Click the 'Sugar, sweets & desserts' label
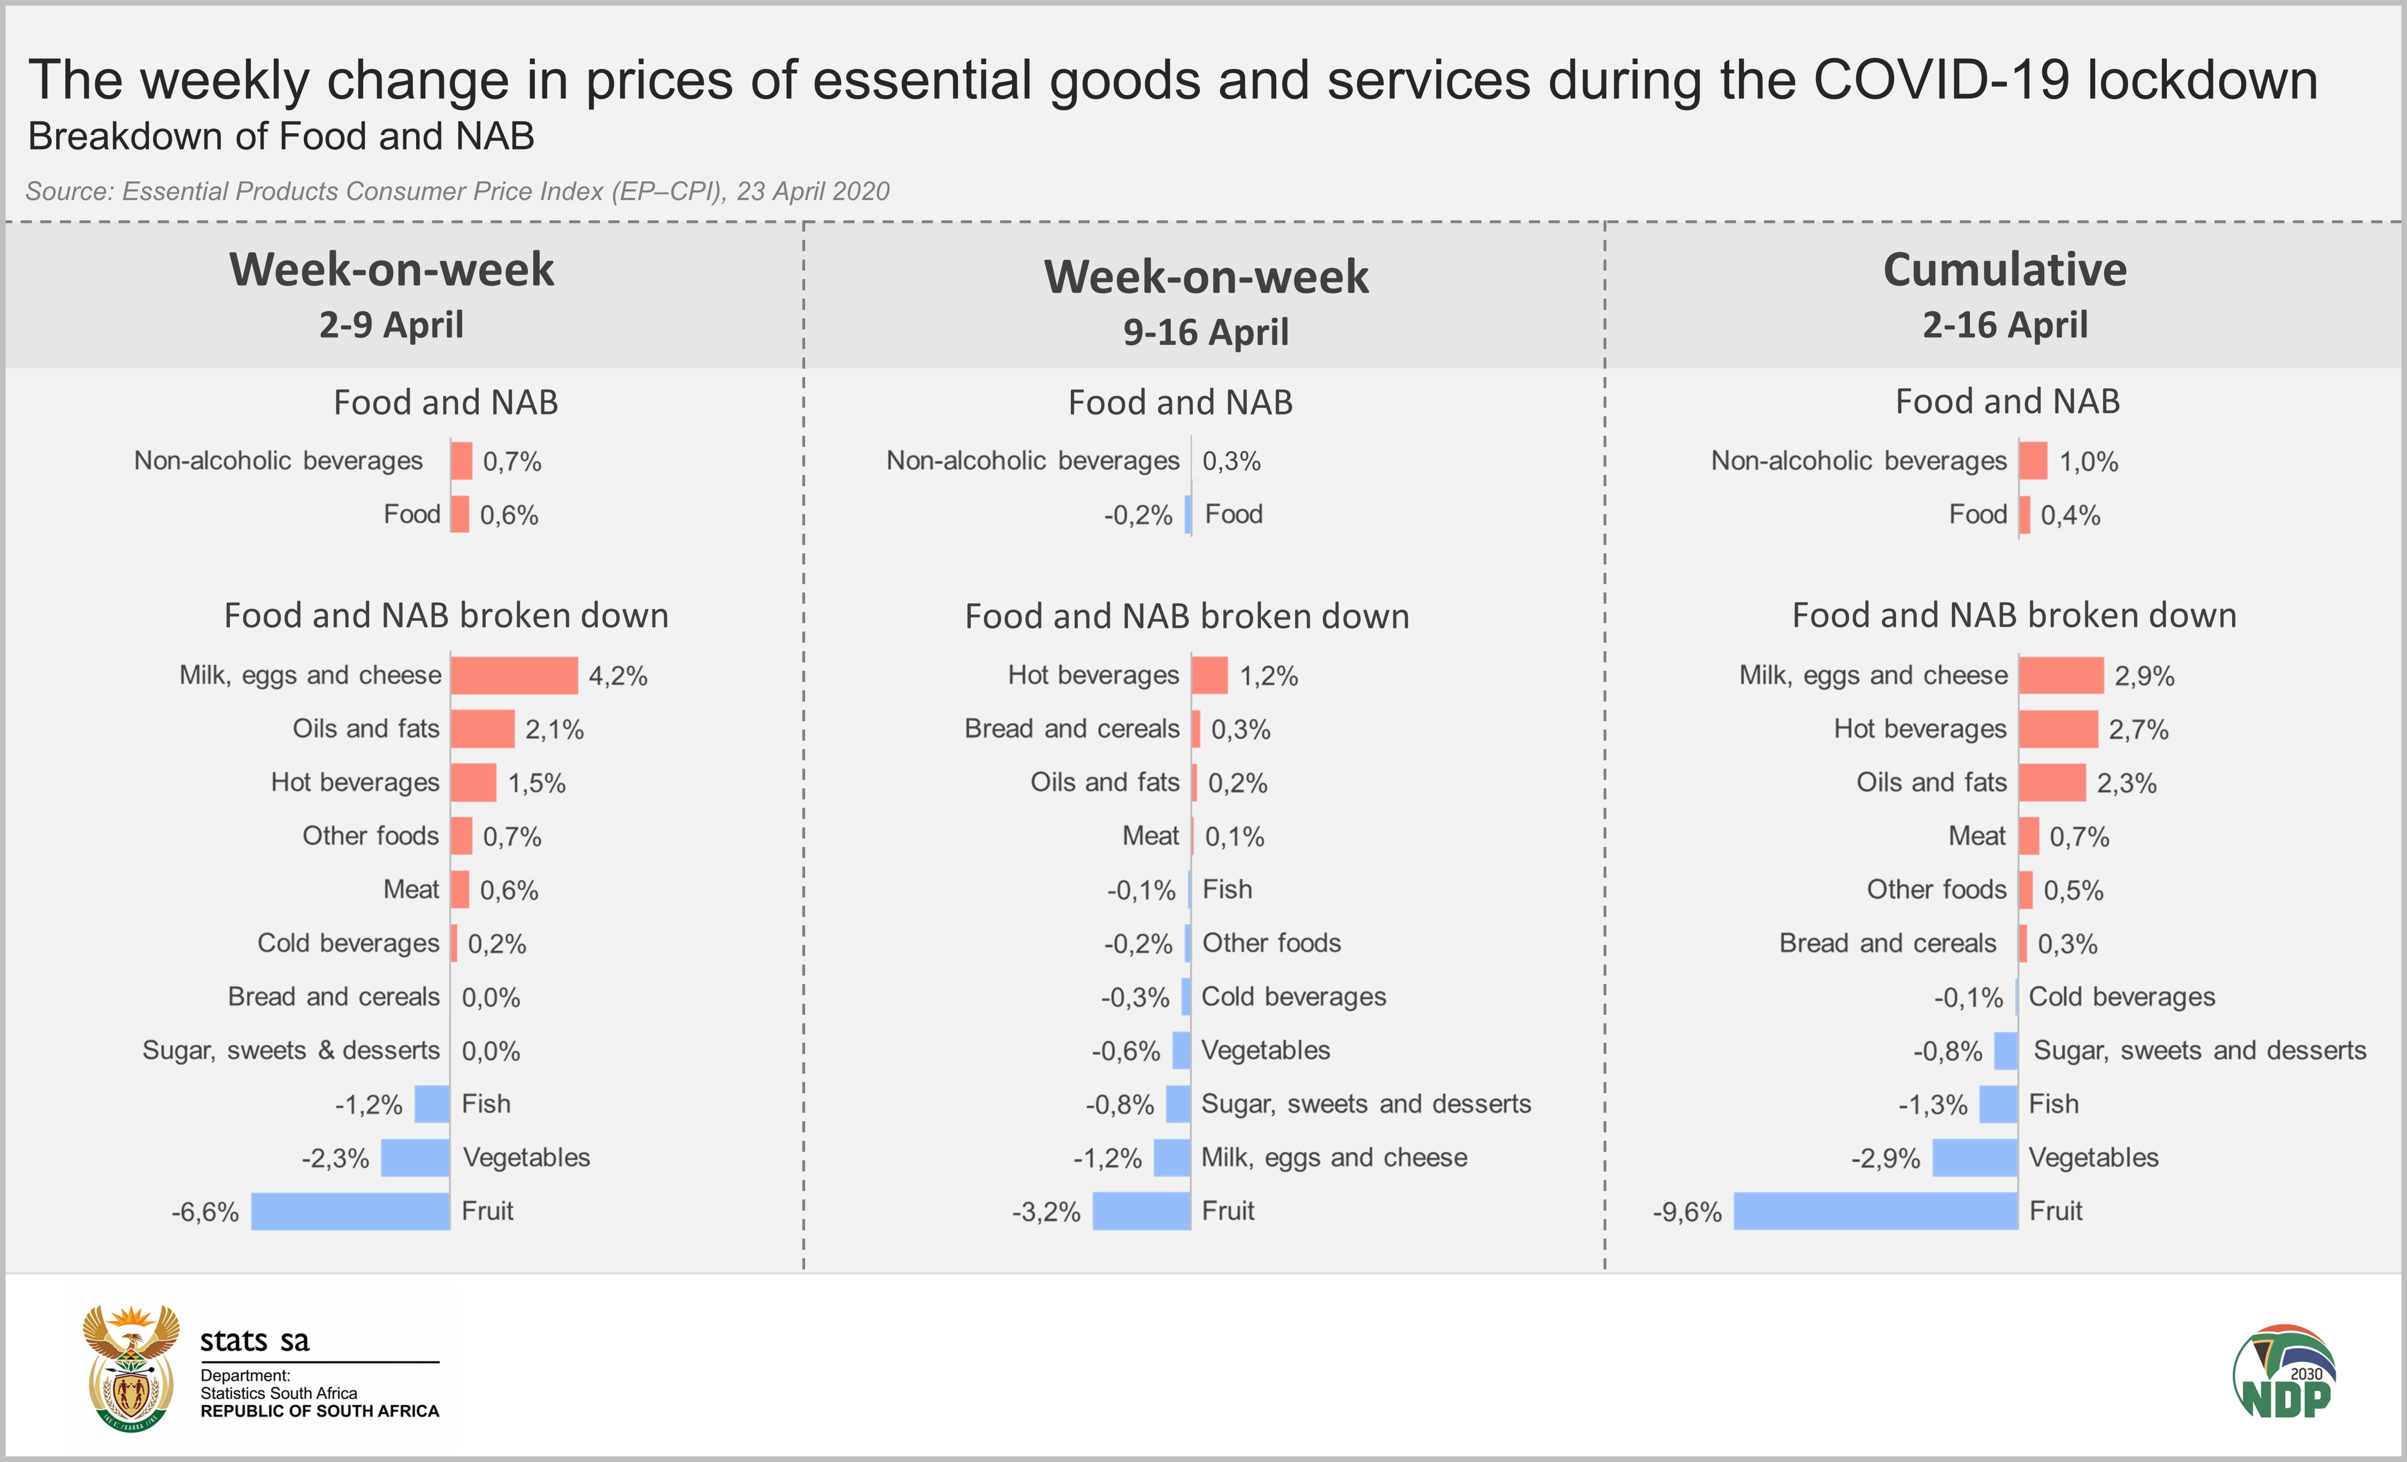Screen dimensions: 2407x1462 point(291,1050)
